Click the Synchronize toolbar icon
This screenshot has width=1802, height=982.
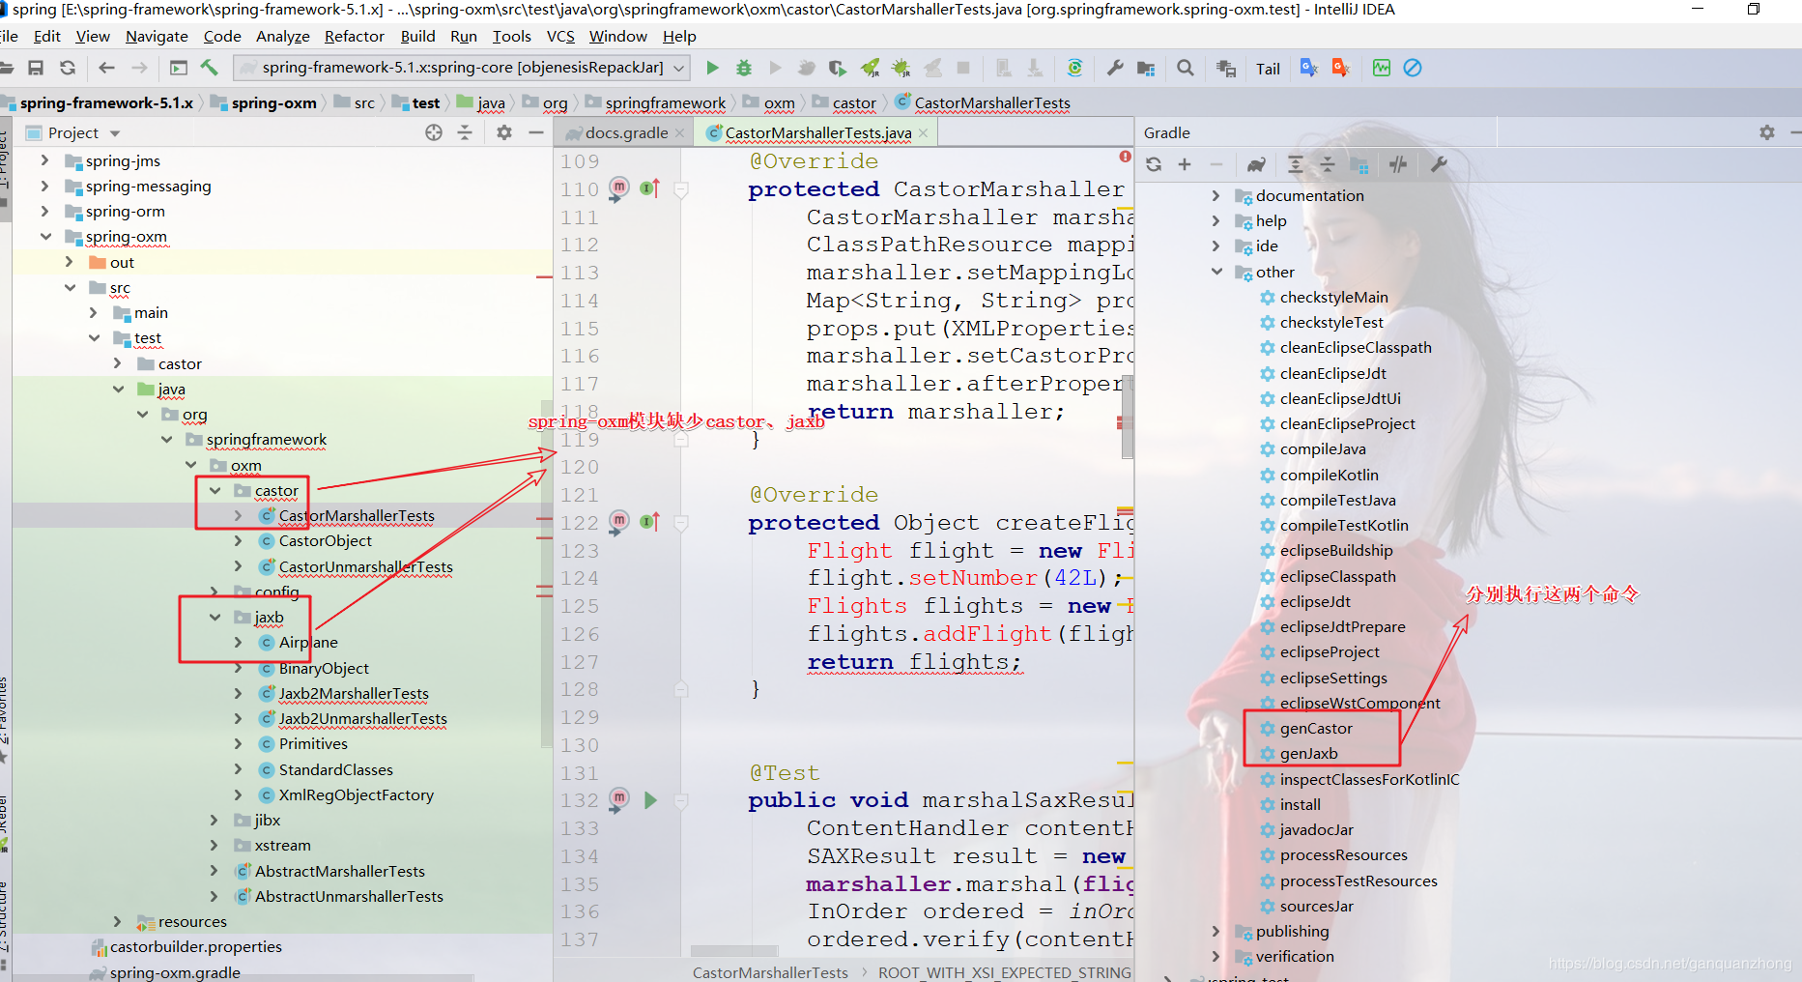[68, 68]
